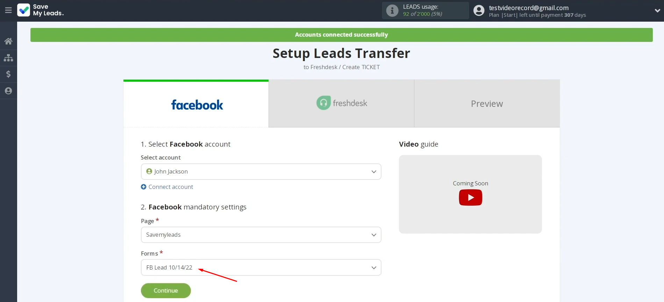This screenshot has width=664, height=302.
Task: Click the YouTube play button
Action: click(x=470, y=198)
